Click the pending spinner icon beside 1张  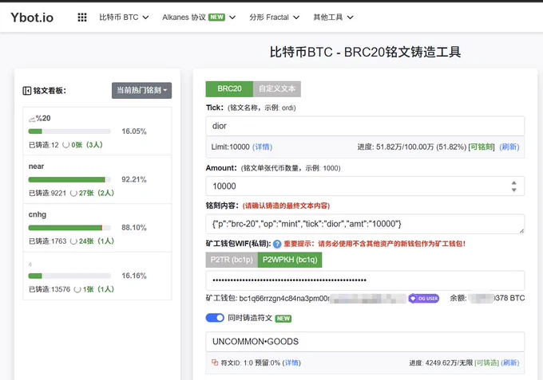coord(77,289)
